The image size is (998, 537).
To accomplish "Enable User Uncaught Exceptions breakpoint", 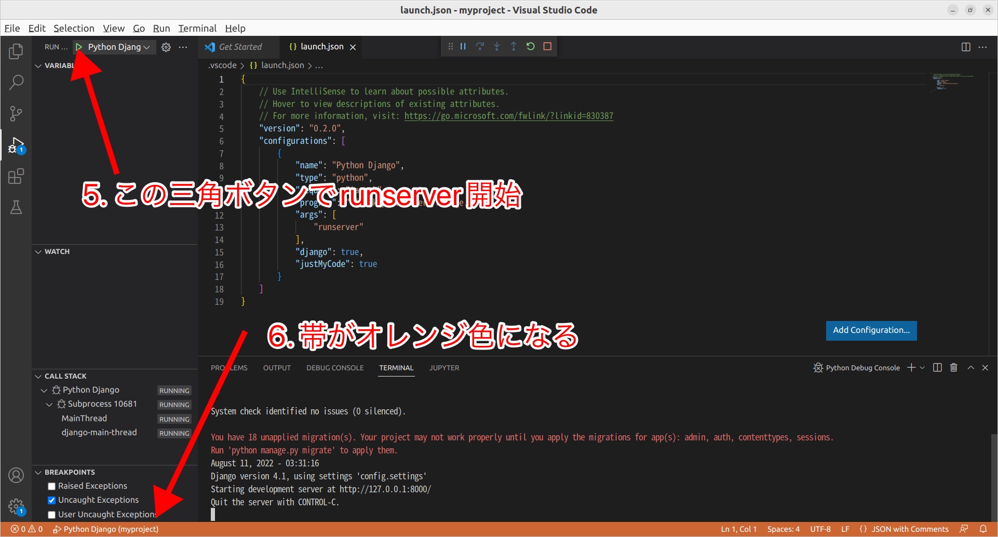I will tap(51, 514).
